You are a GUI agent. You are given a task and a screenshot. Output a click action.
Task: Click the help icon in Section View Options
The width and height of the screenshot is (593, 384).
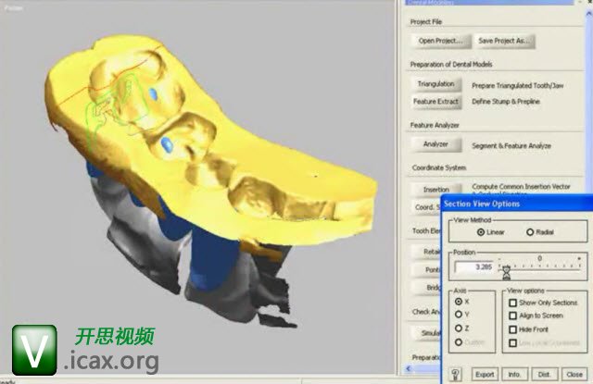tap(455, 374)
